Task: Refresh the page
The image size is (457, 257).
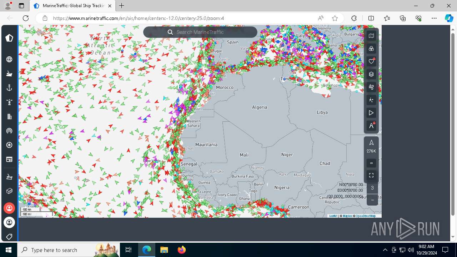Action: point(26,18)
